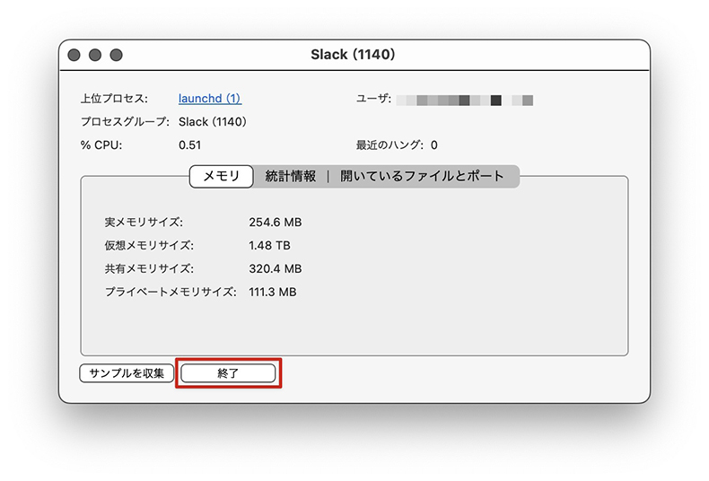Click the 仮想メモリサイズ label
The width and height of the screenshot is (709, 481).
pyautogui.click(x=149, y=246)
